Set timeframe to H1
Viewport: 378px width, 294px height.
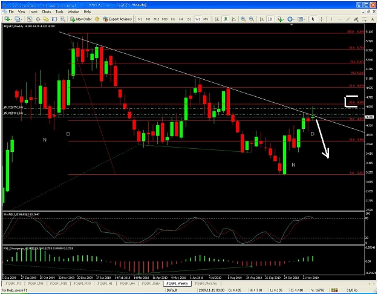pyautogui.click(x=173, y=19)
